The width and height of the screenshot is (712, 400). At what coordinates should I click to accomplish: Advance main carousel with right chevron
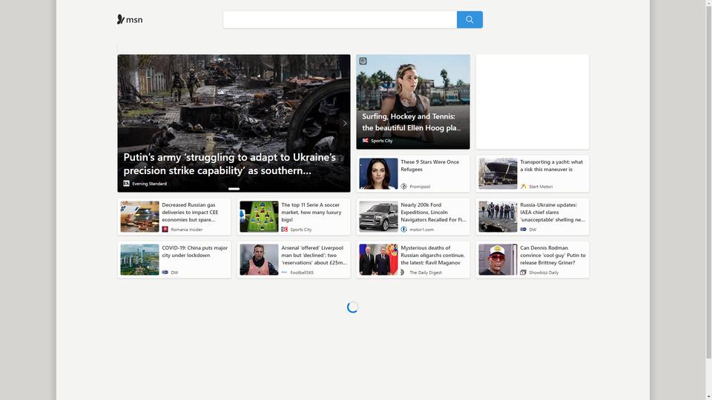click(345, 124)
